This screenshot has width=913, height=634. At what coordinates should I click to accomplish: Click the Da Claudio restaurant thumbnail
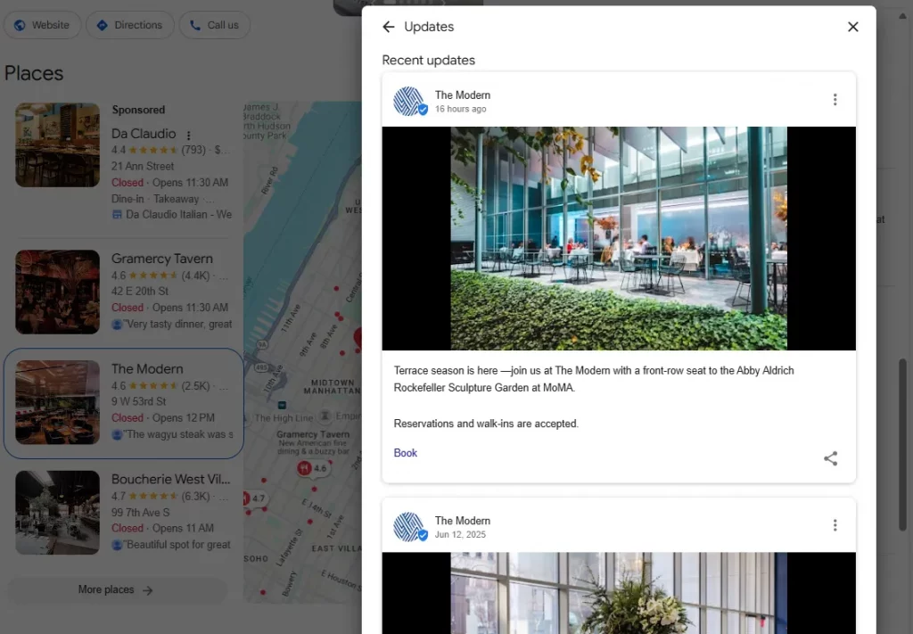[x=57, y=144]
